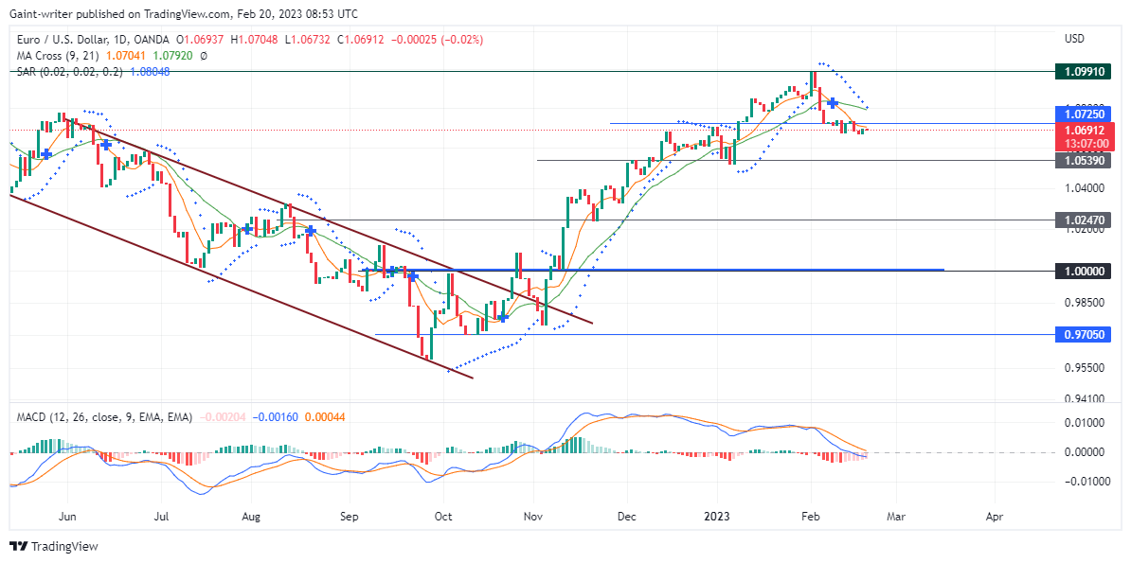
Task: Click the published-by header text at top
Action: pyautogui.click(x=183, y=14)
